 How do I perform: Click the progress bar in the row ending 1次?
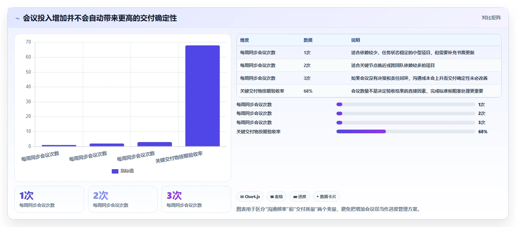[x=406, y=104]
